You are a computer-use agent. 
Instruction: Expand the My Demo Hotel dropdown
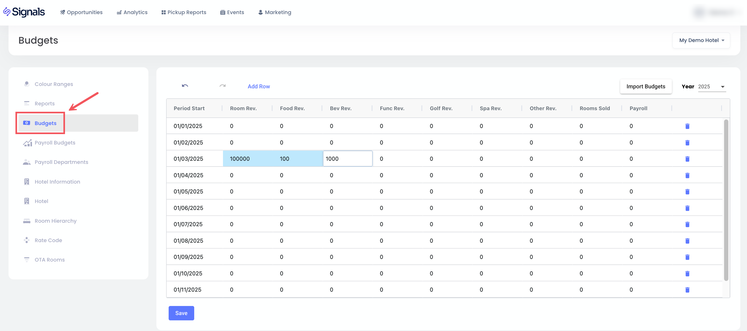coord(701,40)
